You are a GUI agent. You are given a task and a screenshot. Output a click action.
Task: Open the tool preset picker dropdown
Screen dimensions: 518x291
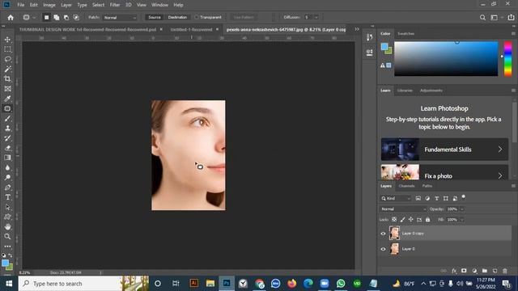(29, 18)
